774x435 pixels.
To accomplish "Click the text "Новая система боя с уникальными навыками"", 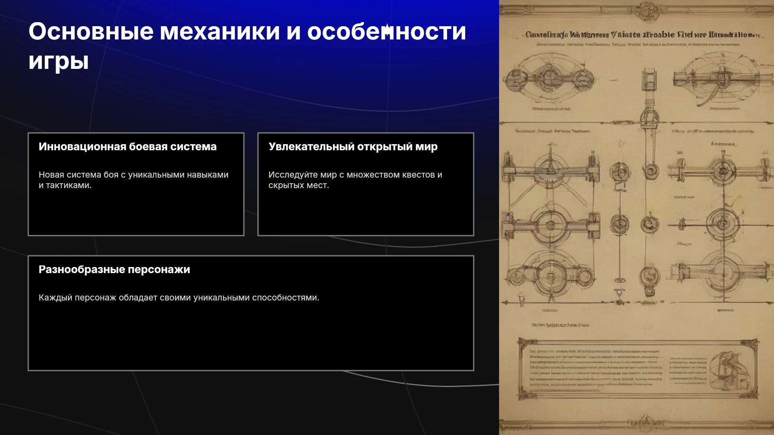I will click(133, 175).
